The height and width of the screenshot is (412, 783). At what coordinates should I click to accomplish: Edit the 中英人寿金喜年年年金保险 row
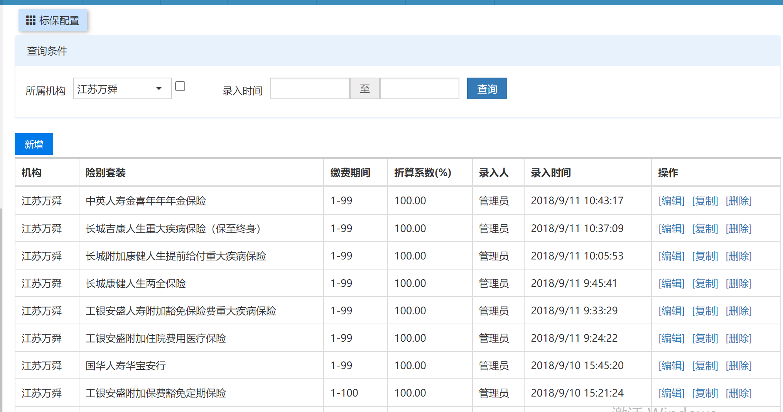coord(671,201)
